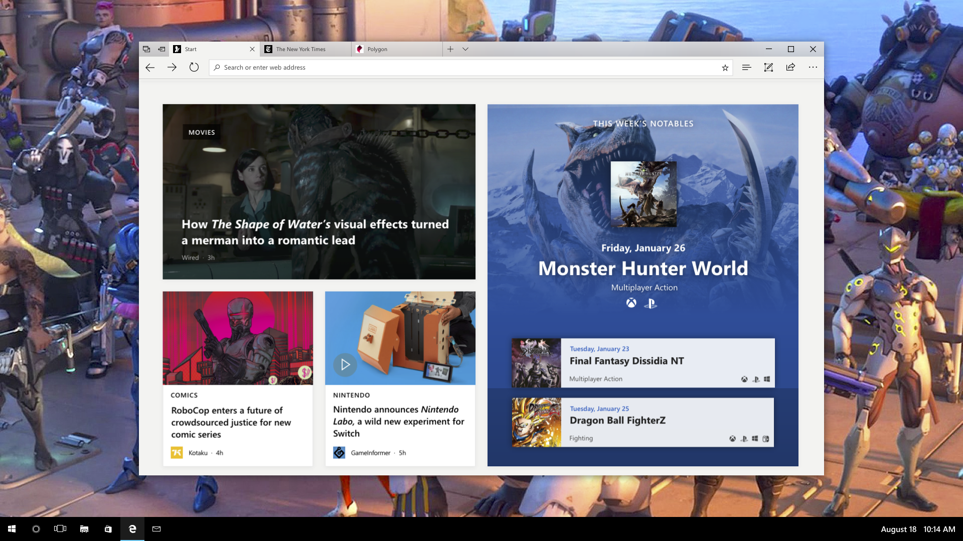Open the RoboCop comic article thumbnail
The image size is (963, 541).
(238, 338)
